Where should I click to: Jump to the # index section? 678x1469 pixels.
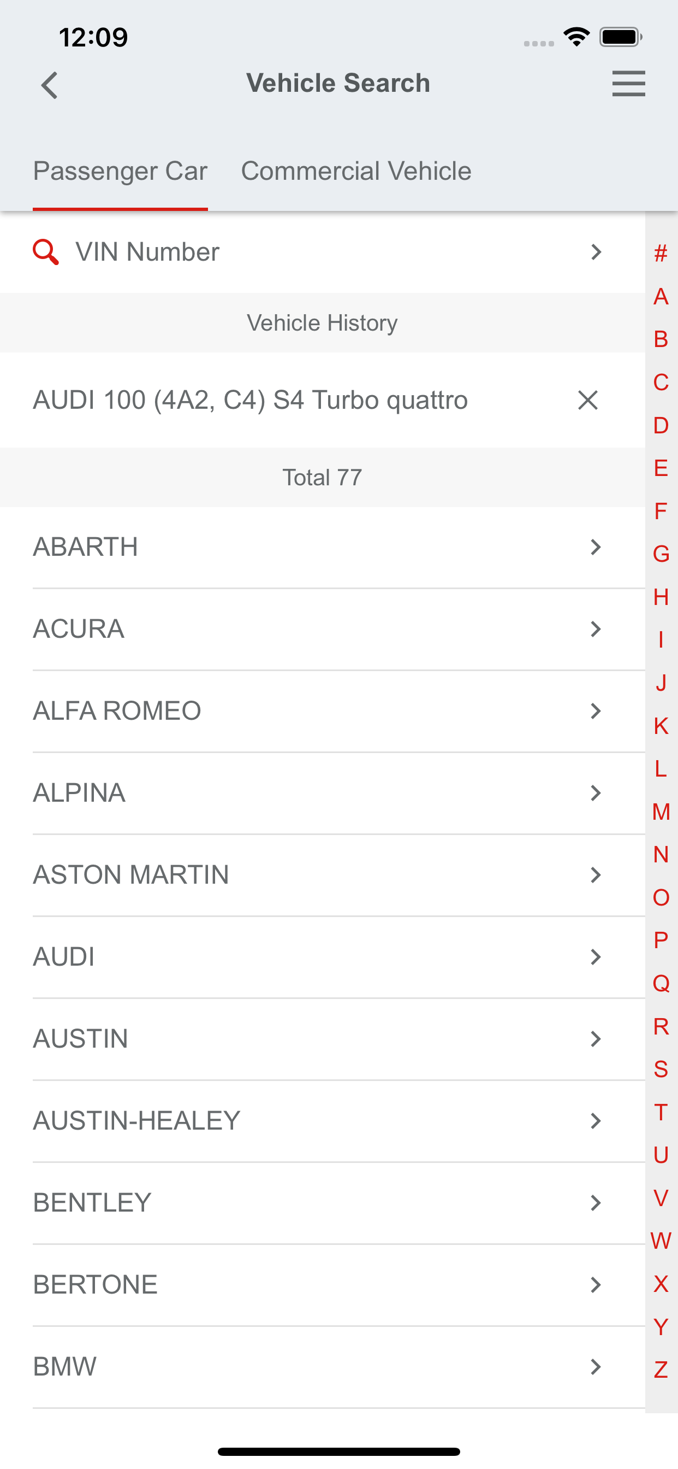(x=661, y=253)
